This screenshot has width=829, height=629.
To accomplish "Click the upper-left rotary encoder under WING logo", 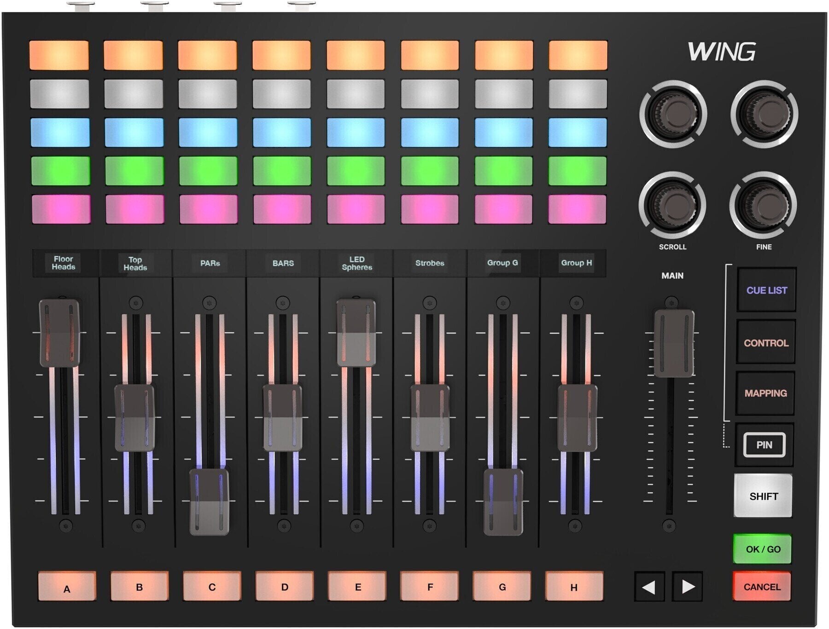I will pyautogui.click(x=673, y=114).
